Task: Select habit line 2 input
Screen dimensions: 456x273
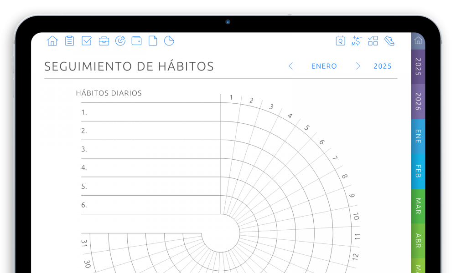Action: coord(151,131)
